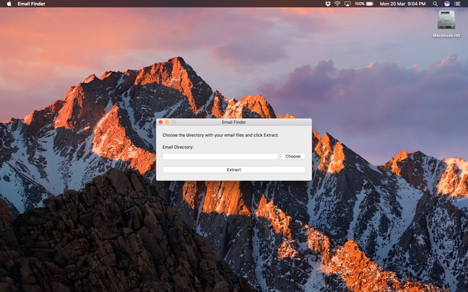Viewport: 468px width, 292px height.
Task: Close the Email Finder window
Action: [160, 122]
